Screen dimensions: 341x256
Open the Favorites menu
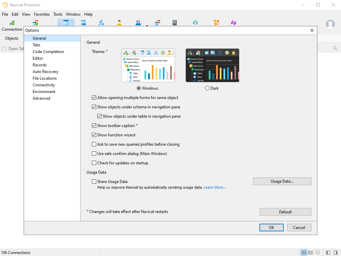pyautogui.click(x=42, y=14)
